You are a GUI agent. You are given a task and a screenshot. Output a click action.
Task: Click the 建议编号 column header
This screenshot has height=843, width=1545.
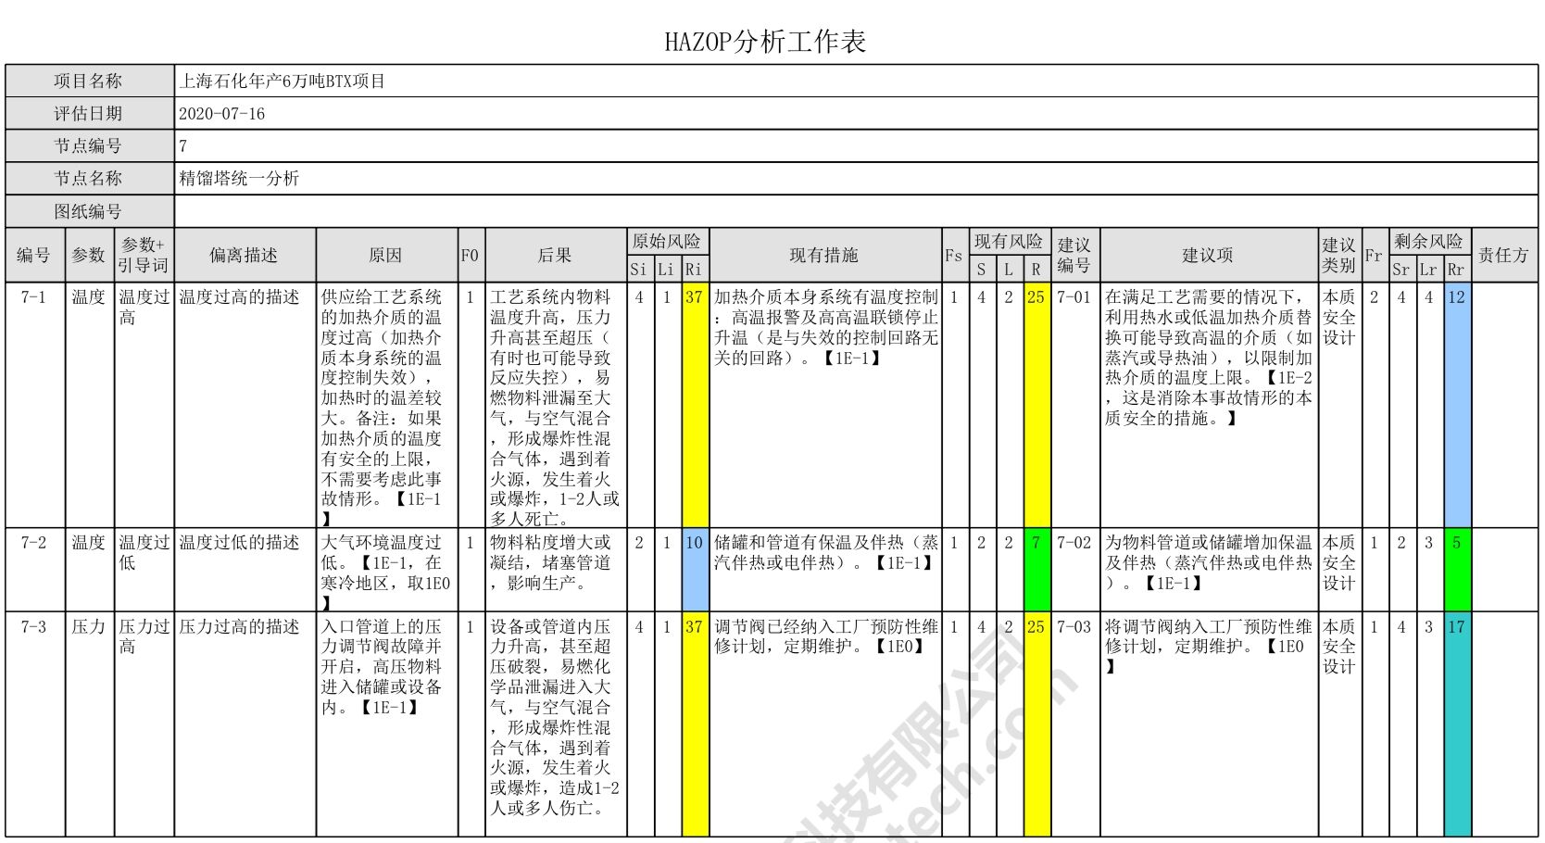click(x=1074, y=255)
